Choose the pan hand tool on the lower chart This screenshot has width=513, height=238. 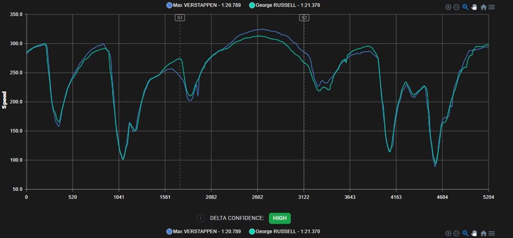[x=474, y=233]
